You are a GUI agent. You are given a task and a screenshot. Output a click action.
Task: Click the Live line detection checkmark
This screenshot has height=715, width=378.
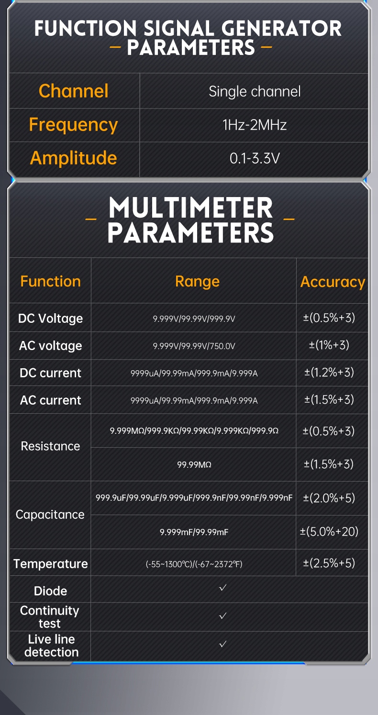[x=222, y=645]
